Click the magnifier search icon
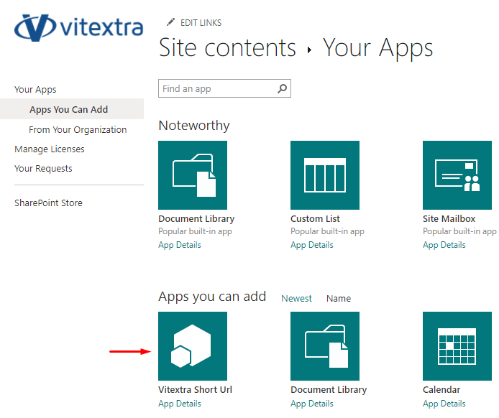499x418 pixels. tap(283, 88)
